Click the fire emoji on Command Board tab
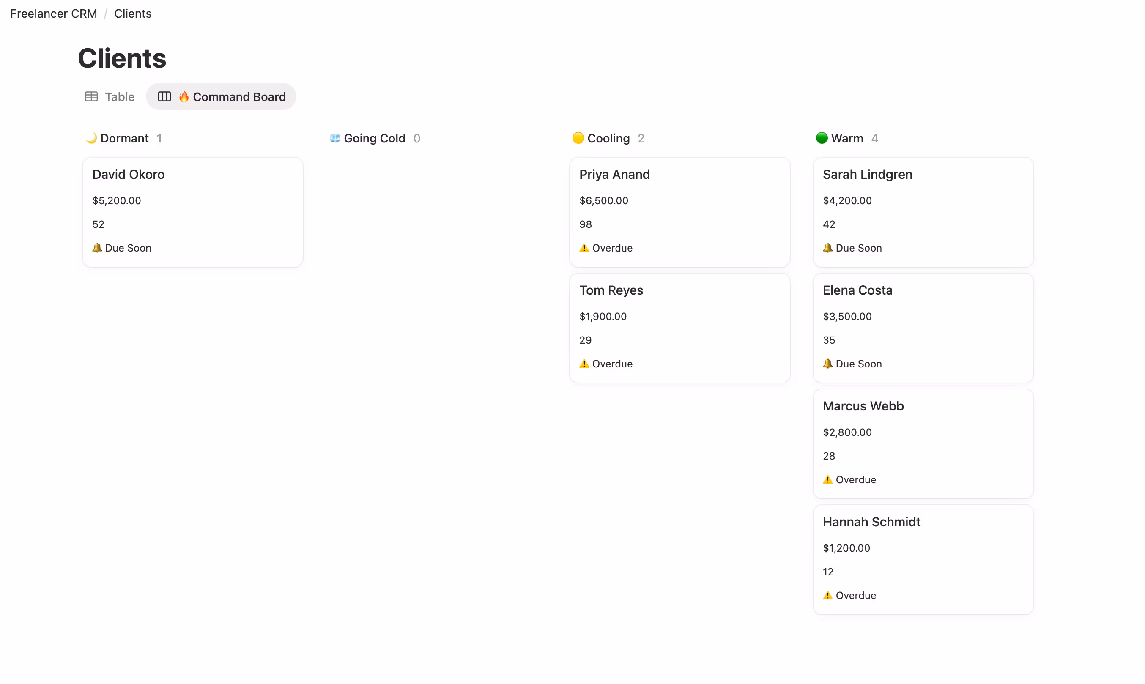 tap(184, 97)
